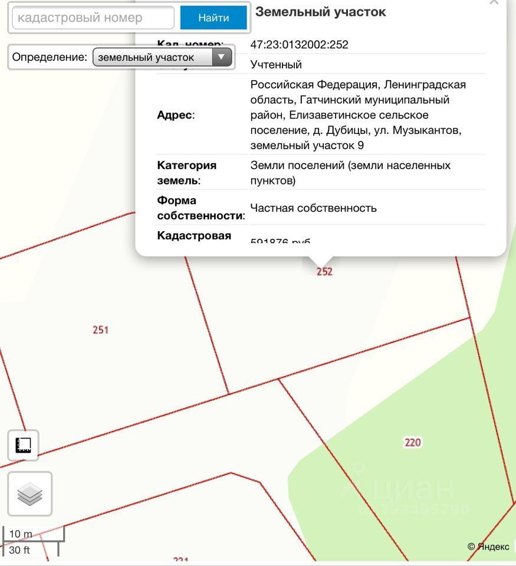Click the Частная собственность value
The width and height of the screenshot is (516, 566).
tap(313, 208)
